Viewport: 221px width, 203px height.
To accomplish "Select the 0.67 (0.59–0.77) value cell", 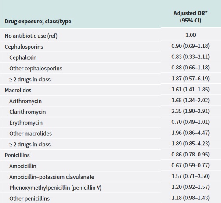I will click(x=191, y=165).
